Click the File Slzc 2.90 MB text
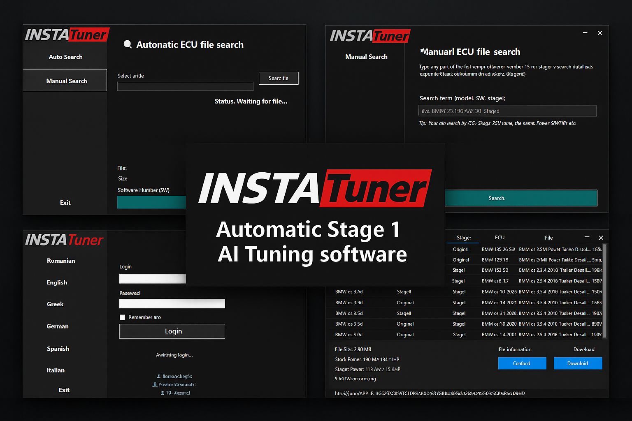The height and width of the screenshot is (421, 632). pos(353,349)
